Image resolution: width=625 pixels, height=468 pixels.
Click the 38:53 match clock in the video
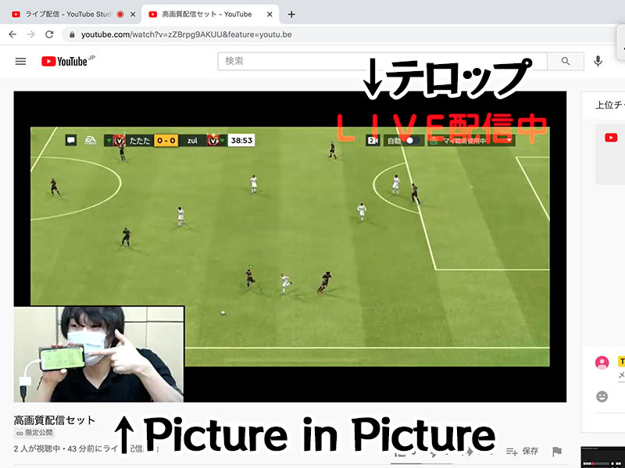pos(241,141)
